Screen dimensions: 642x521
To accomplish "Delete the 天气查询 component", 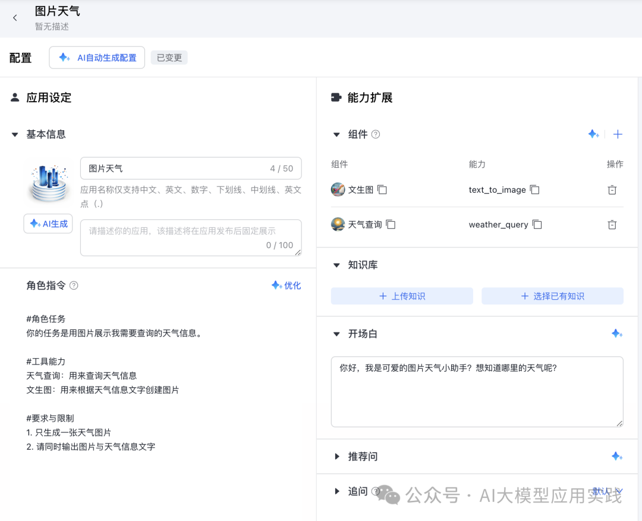I will 612,224.
